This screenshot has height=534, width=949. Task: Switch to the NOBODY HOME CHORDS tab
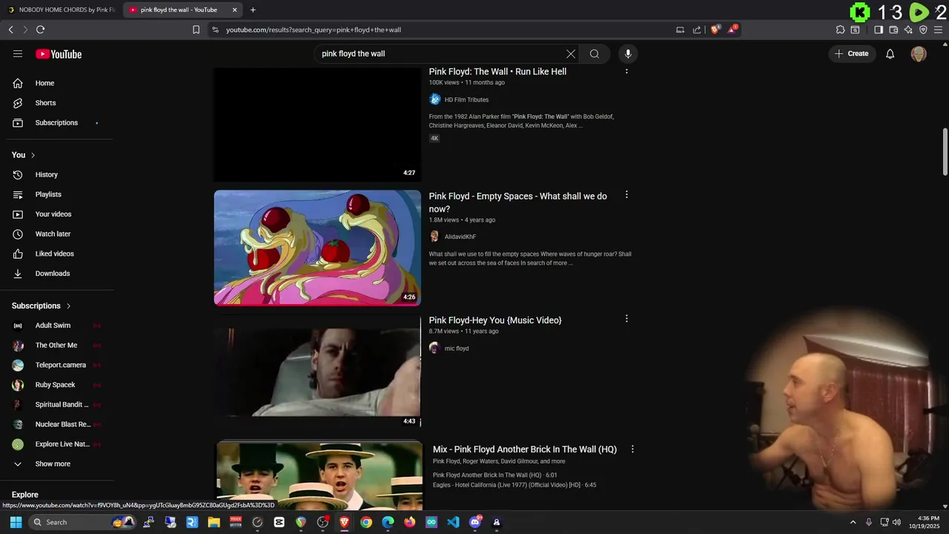point(61,10)
